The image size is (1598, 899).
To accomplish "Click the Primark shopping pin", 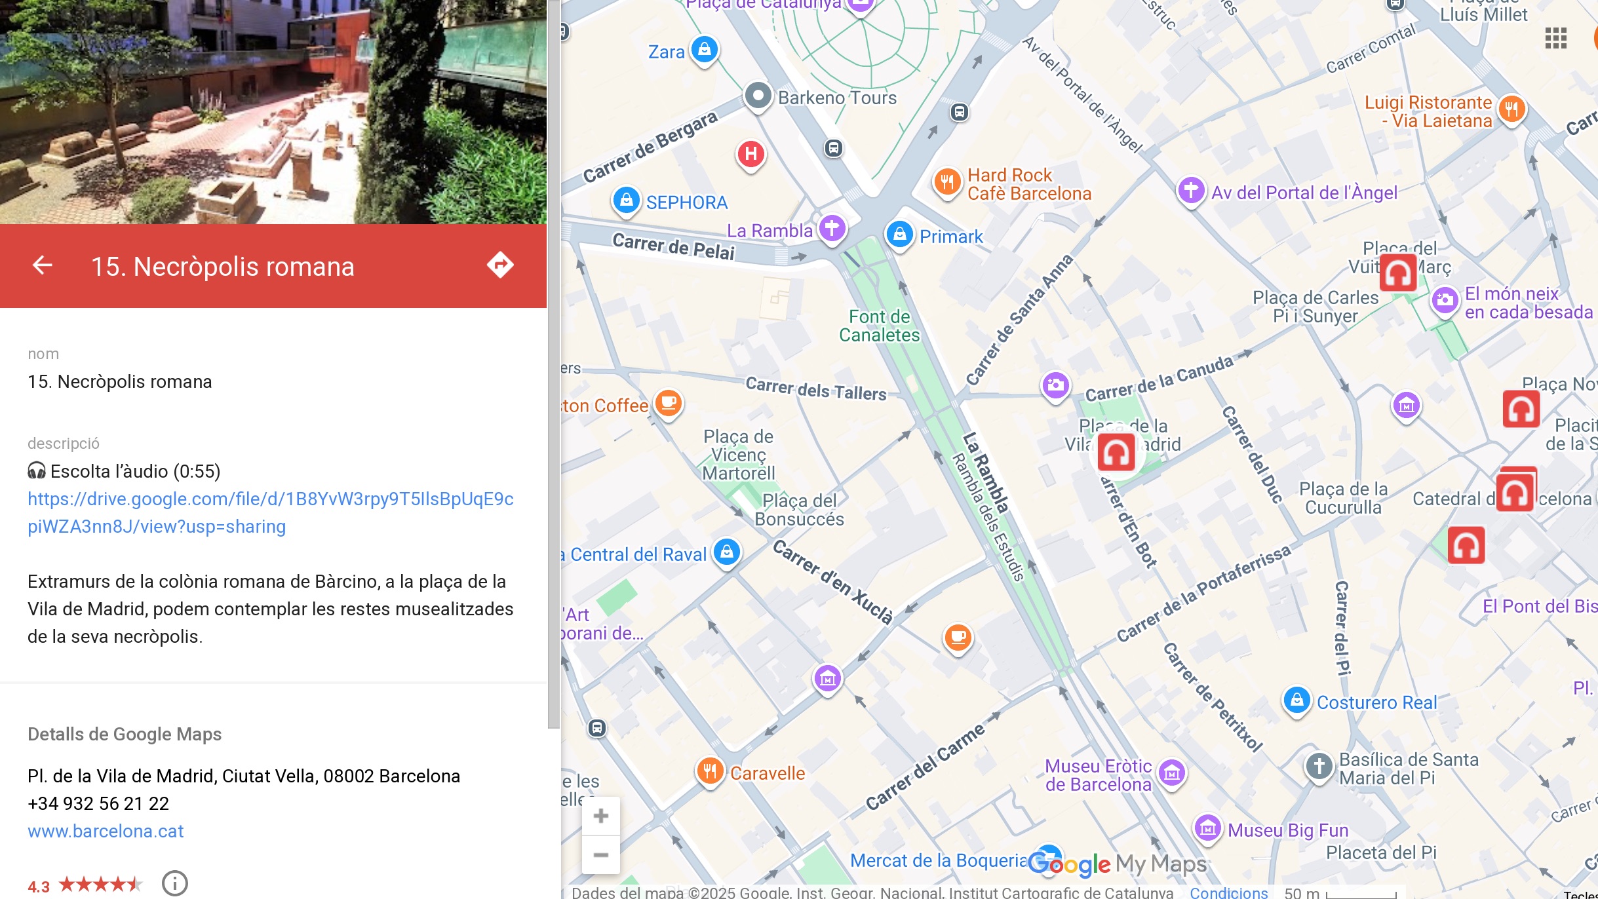I will pyautogui.click(x=900, y=234).
